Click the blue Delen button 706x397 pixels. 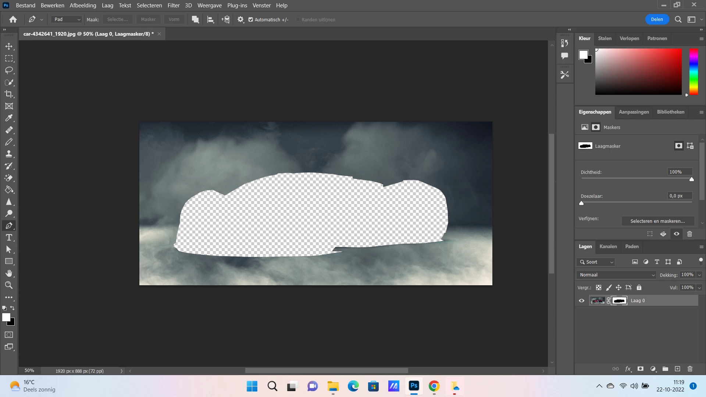[656, 19]
